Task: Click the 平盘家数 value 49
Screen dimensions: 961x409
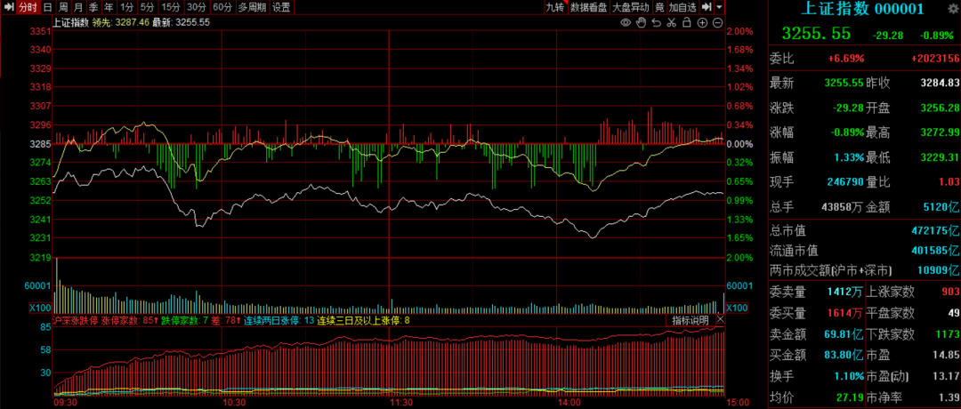Action: click(953, 314)
